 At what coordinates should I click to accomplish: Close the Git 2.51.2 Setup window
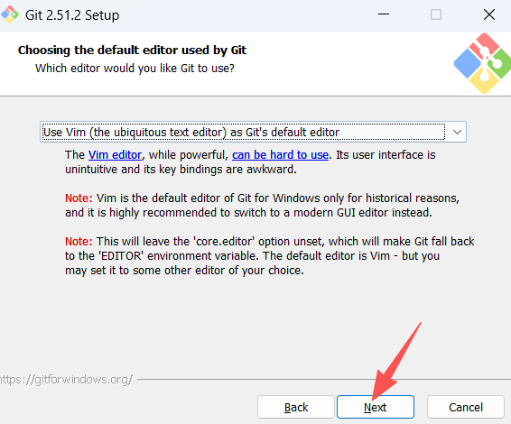pyautogui.click(x=489, y=14)
